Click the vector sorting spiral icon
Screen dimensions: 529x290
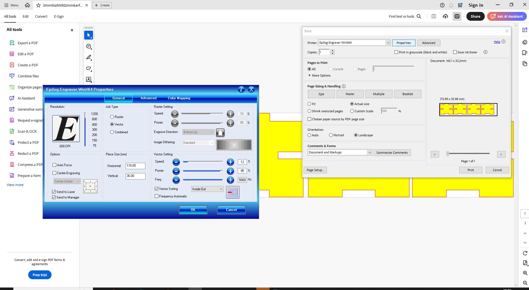pos(233,192)
